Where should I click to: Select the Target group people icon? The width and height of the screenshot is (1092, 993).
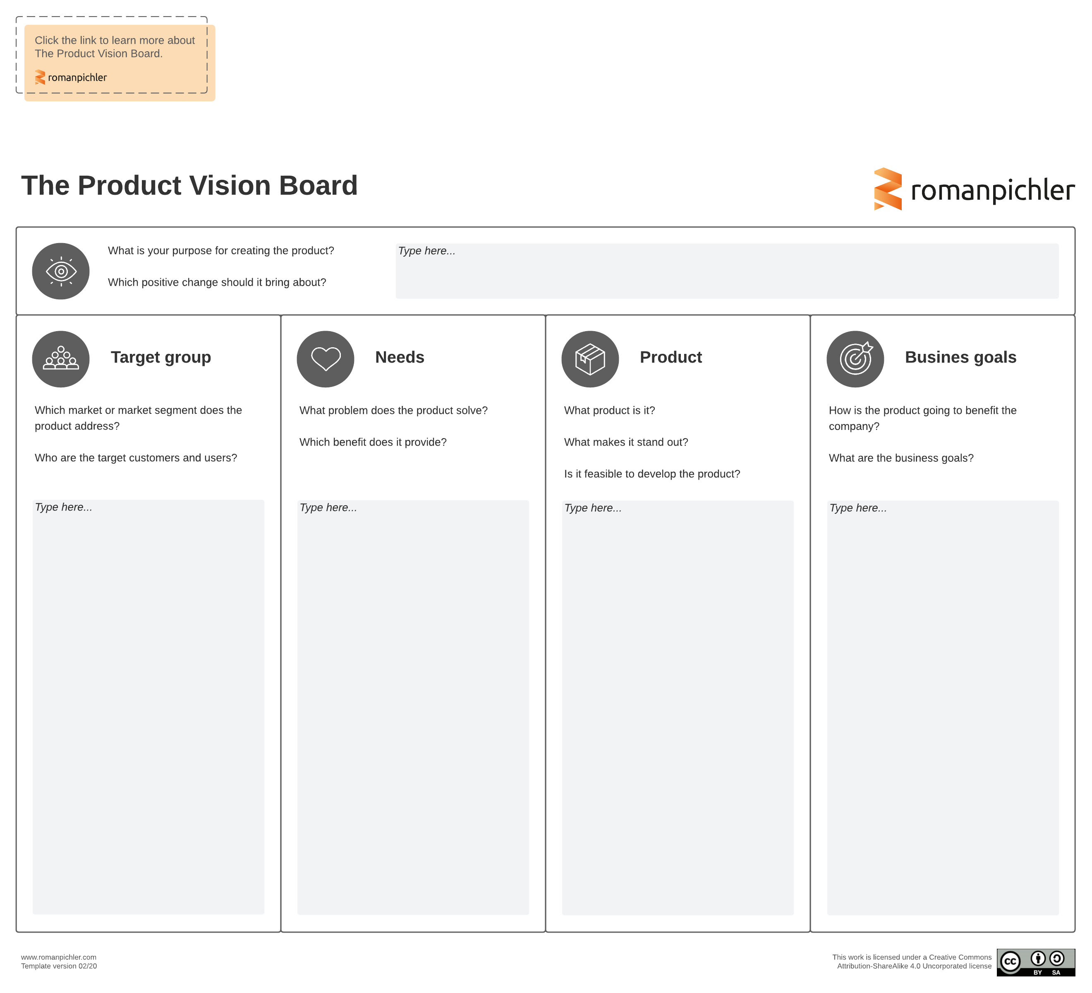61,359
